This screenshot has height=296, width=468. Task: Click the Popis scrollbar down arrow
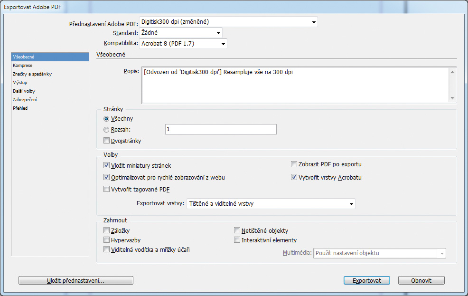[452, 98]
